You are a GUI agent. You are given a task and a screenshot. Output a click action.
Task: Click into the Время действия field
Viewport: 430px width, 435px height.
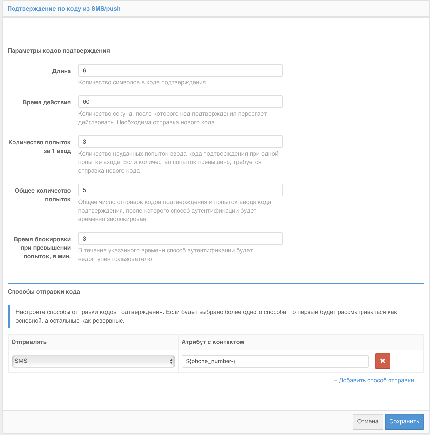click(x=180, y=102)
